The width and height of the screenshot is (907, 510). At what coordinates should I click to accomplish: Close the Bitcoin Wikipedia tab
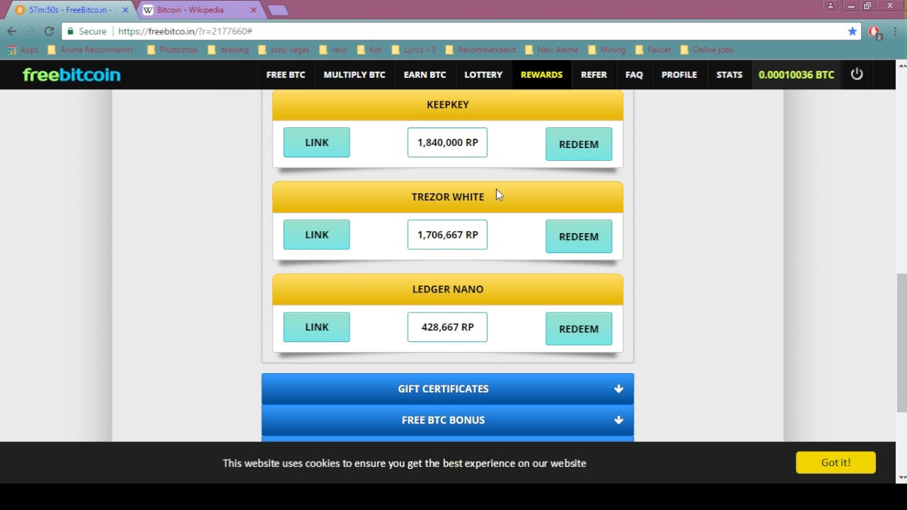pos(253,10)
